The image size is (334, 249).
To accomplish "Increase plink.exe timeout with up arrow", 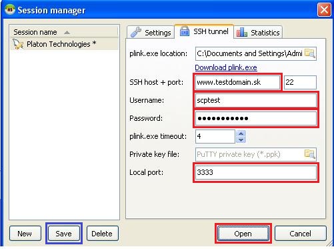I will (x=241, y=134).
